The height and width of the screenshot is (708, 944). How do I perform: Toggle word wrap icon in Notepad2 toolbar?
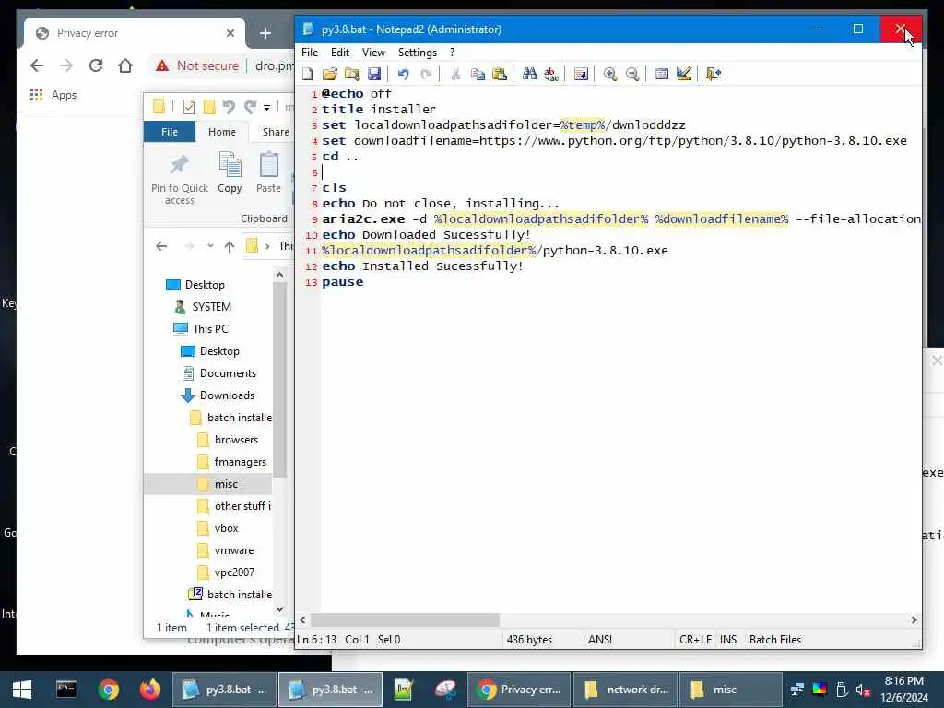581,74
